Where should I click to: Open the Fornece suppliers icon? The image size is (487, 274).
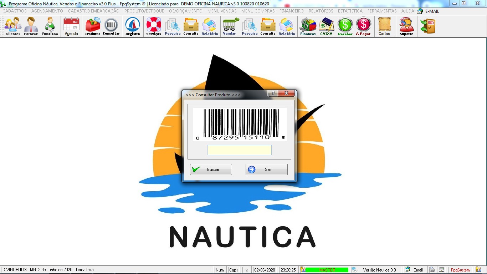pyautogui.click(x=31, y=26)
